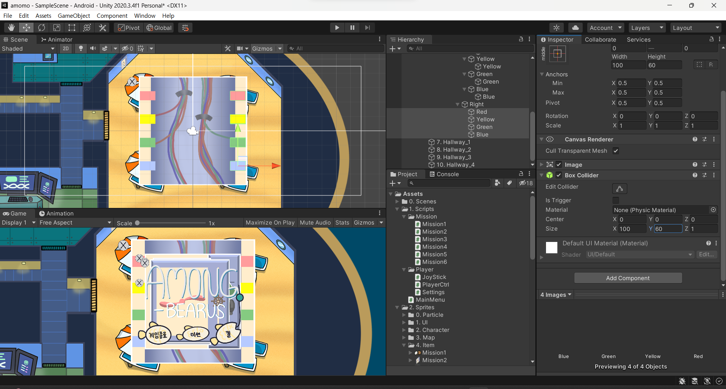Toggle blueprint mode in Rect Transform

click(x=699, y=65)
